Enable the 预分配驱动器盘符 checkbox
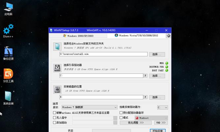 click(x=121, y=113)
